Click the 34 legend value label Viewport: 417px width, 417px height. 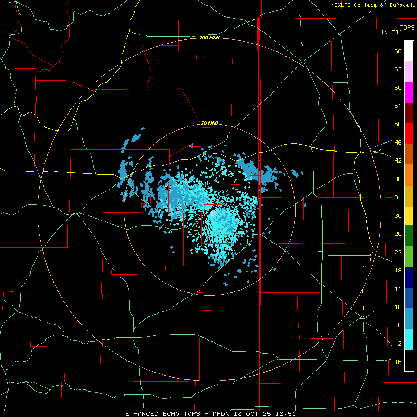[398, 197]
